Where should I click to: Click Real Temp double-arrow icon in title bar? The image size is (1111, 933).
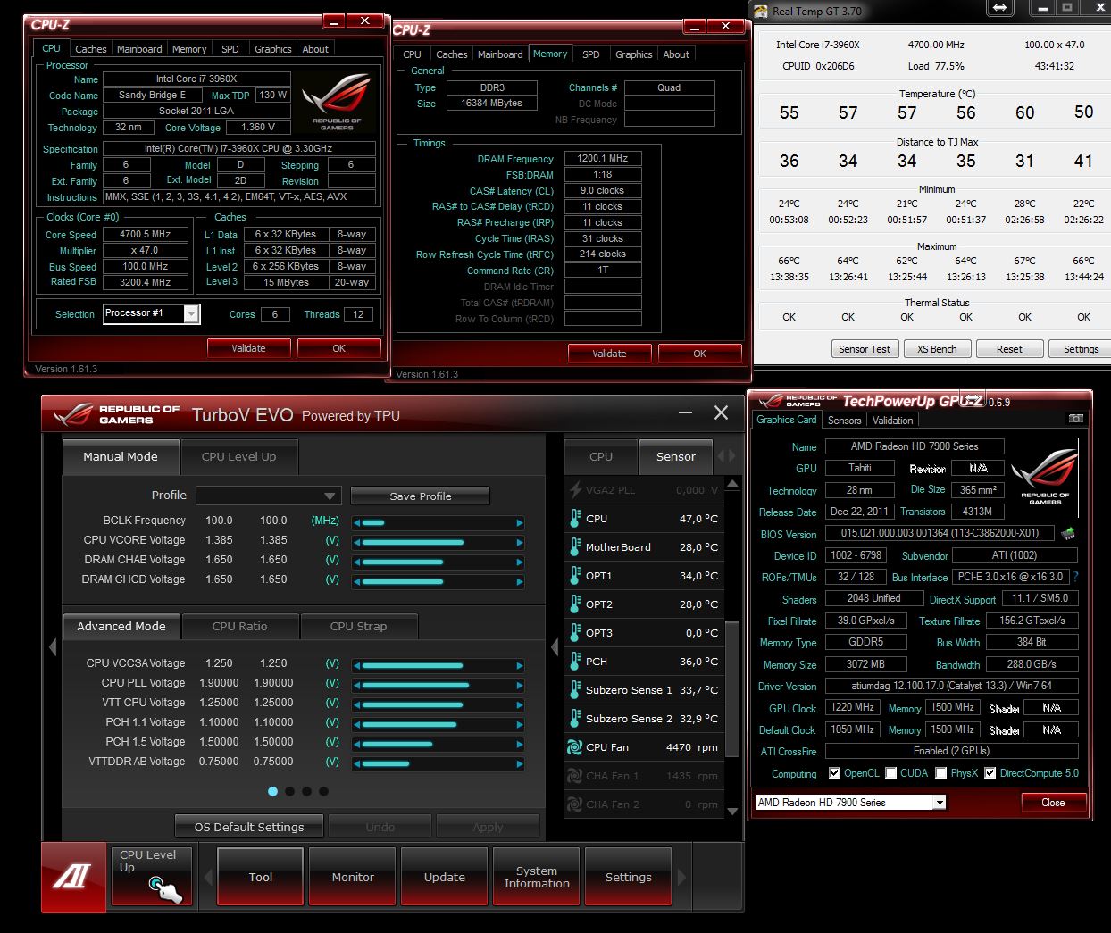pyautogui.click(x=999, y=8)
